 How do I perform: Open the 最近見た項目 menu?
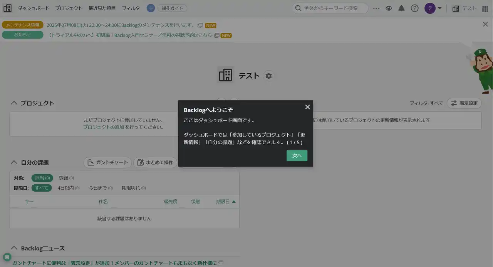point(102,8)
